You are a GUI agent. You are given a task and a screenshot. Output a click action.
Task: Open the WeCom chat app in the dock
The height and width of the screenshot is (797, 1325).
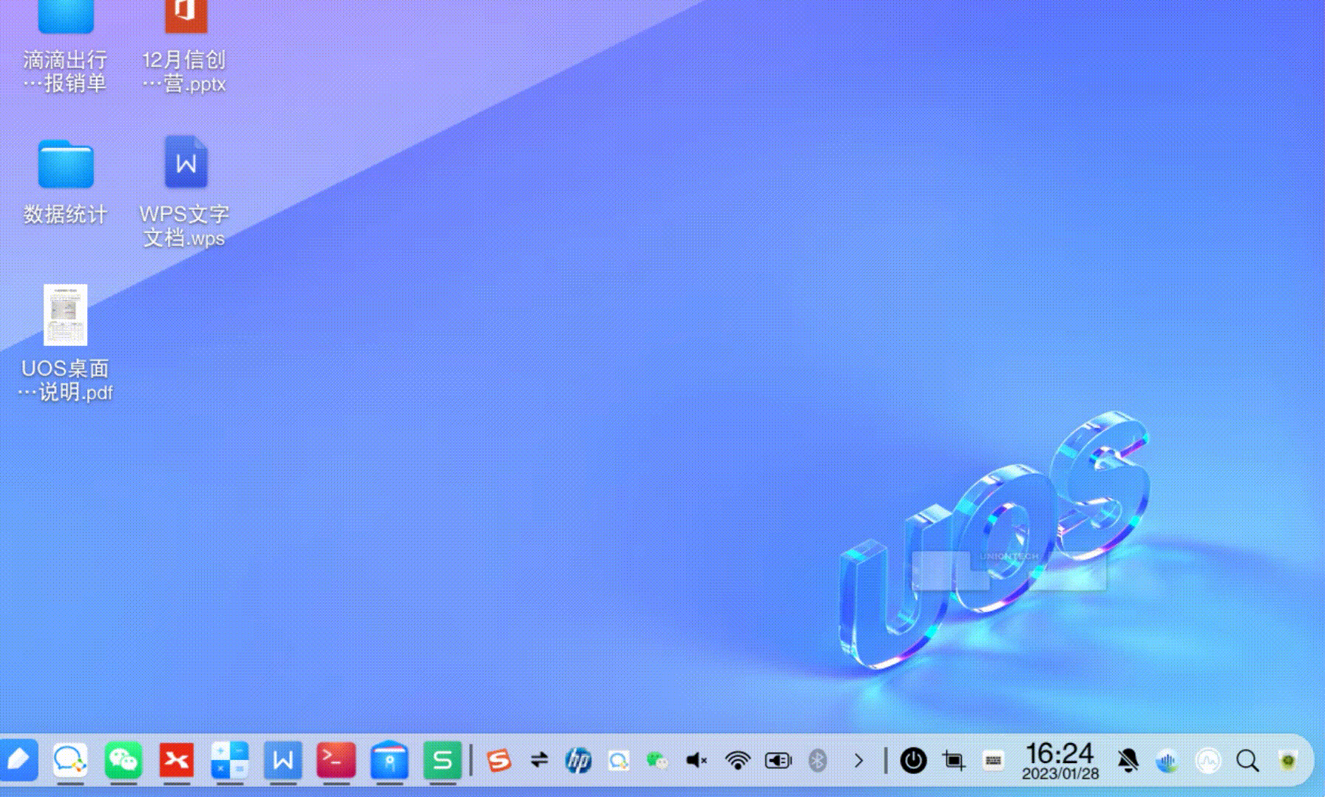[70, 760]
